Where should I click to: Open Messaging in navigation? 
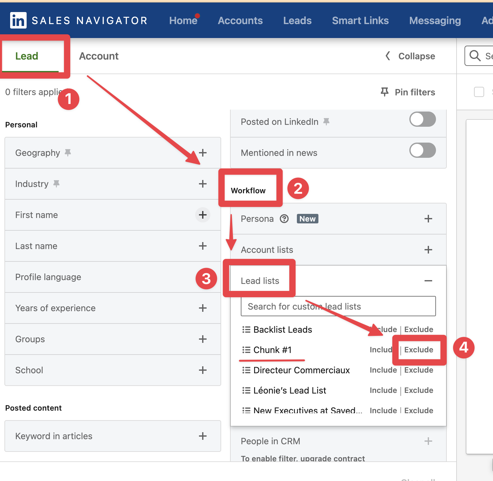tap(435, 21)
